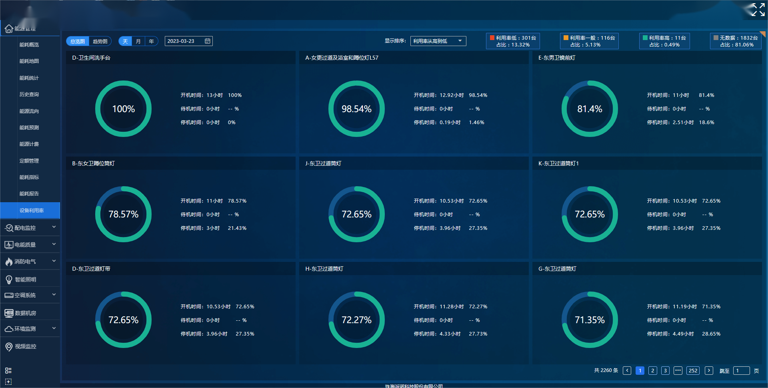Viewport: 768px width, 388px height.
Task: Click the 消防电气 flame icon
Action: pyautogui.click(x=9, y=262)
